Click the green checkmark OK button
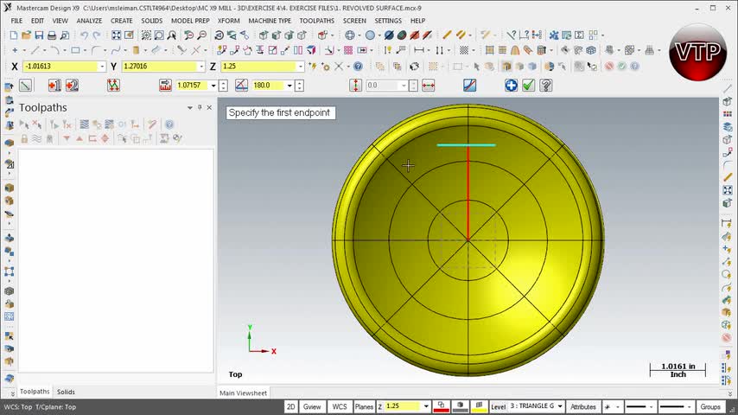Image resolution: width=738 pixels, height=415 pixels. coord(528,85)
